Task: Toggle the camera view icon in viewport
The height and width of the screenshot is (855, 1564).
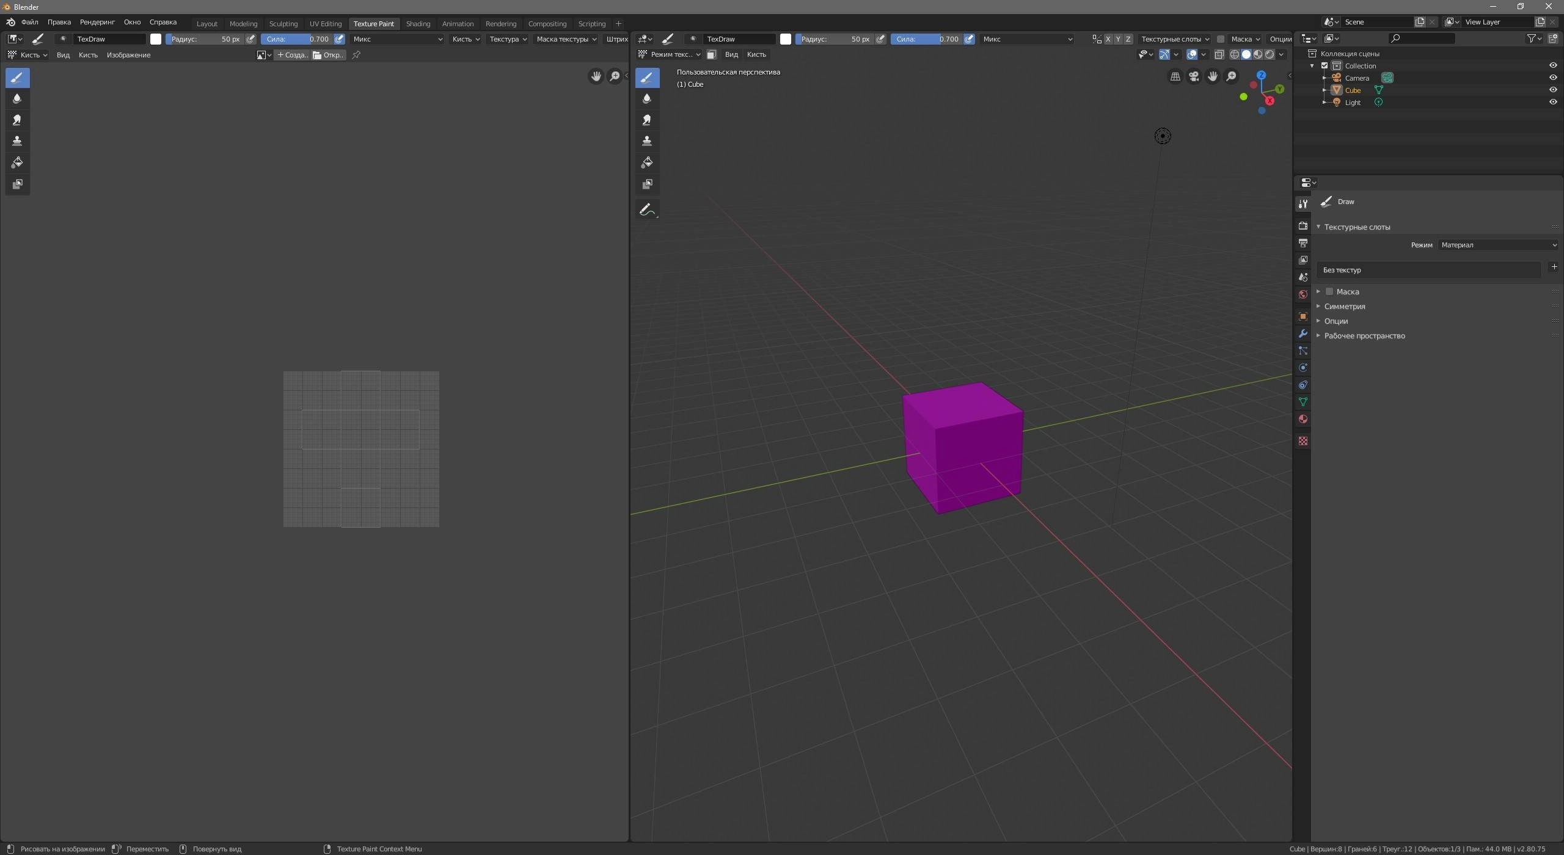Action: point(1194,76)
